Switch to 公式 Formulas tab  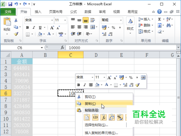[x=73, y=12]
